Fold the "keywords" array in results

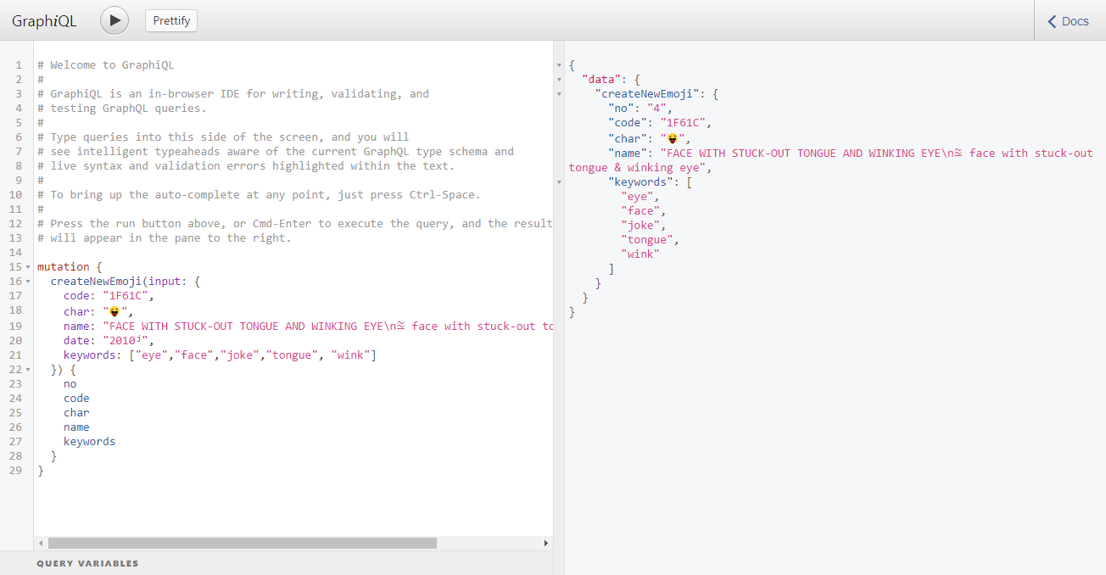559,182
